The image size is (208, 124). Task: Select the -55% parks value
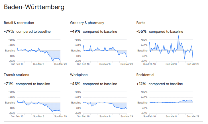(142, 31)
